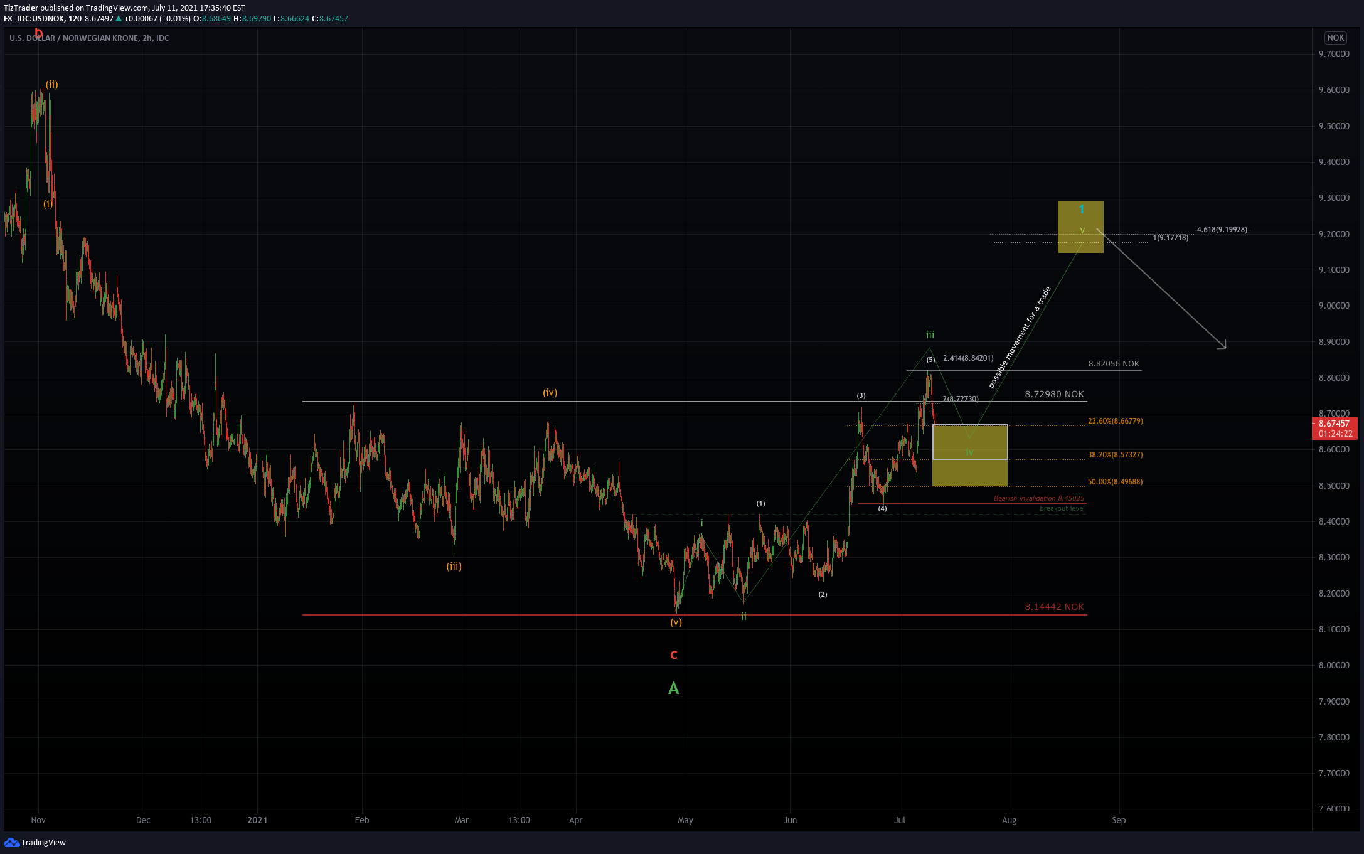The image size is (1364, 854).
Task: Click the NOK currency label button
Action: pyautogui.click(x=1335, y=38)
